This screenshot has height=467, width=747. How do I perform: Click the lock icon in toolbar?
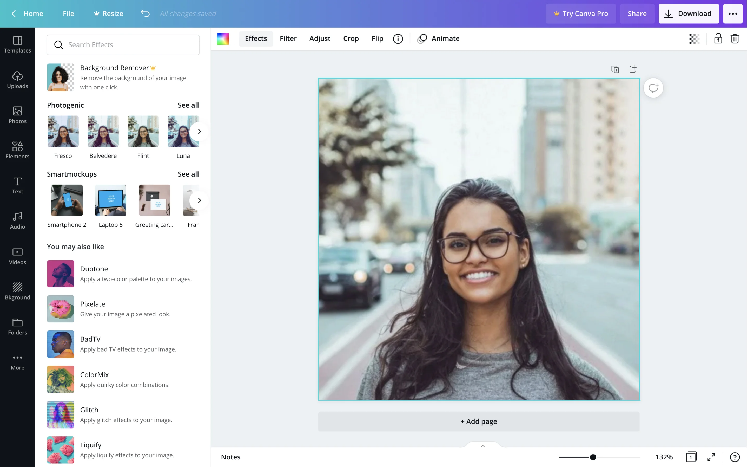pos(717,38)
